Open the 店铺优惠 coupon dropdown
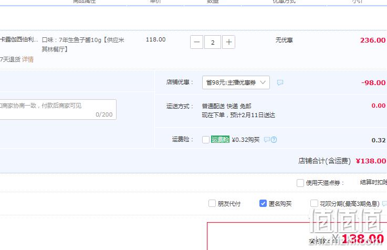 (x=236, y=82)
